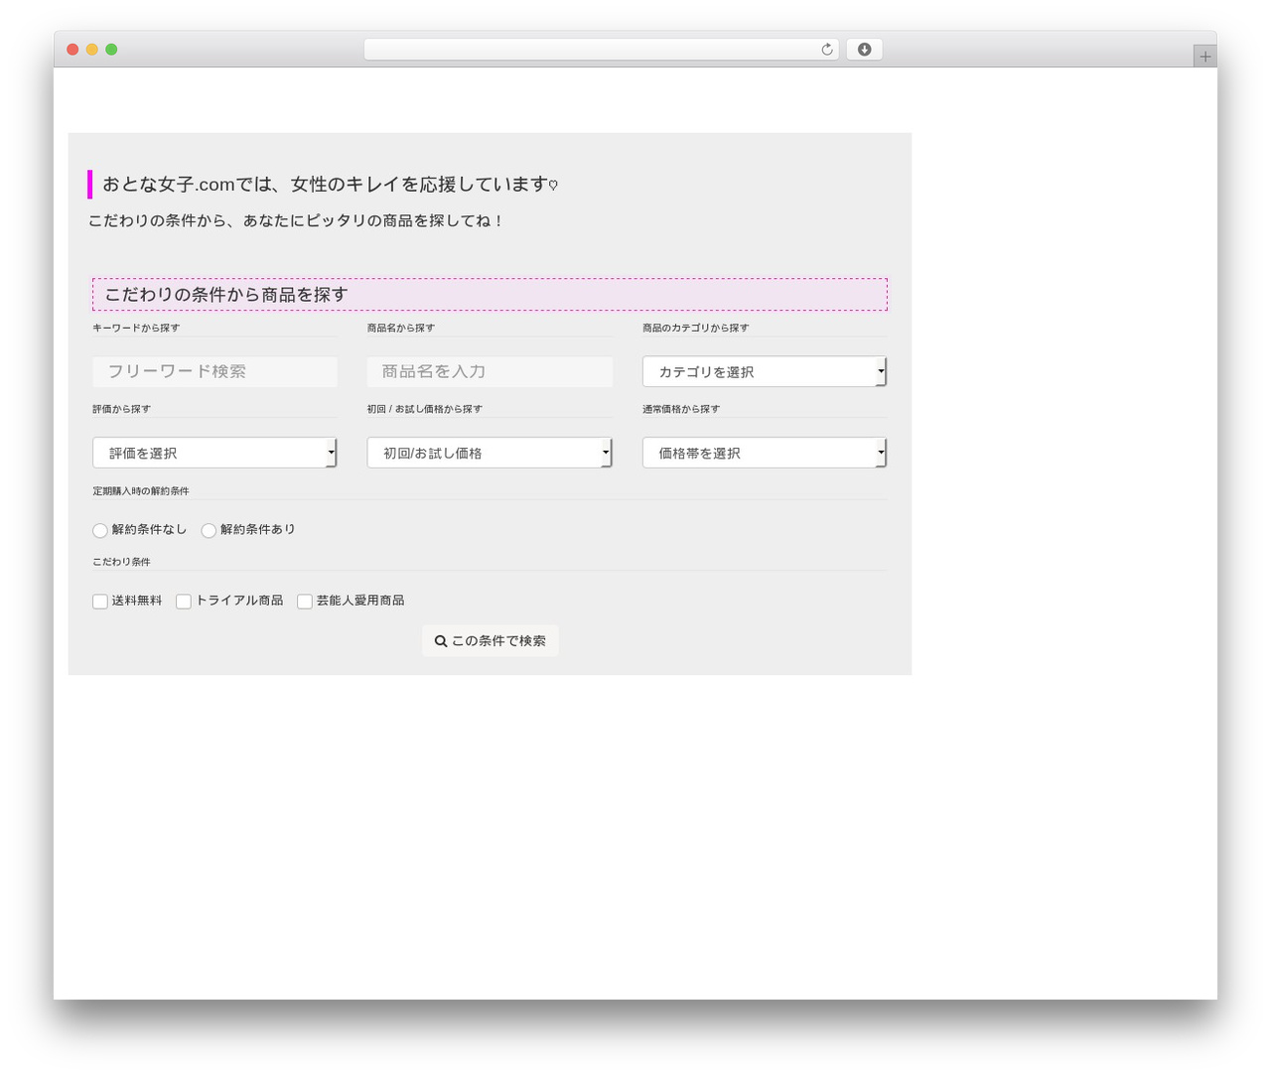Click the browser address bar
The width and height of the screenshot is (1271, 1076).
click(601, 50)
